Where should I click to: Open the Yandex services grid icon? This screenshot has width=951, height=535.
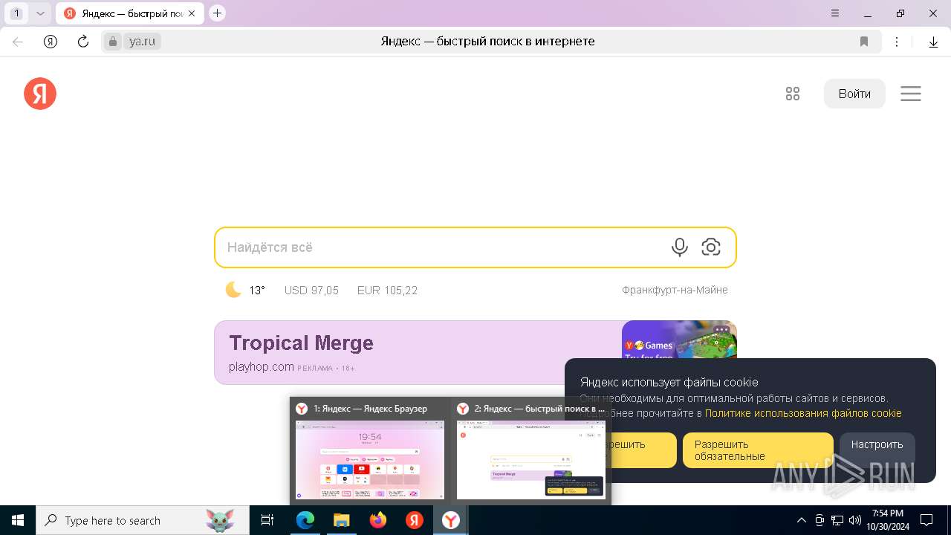coord(793,94)
